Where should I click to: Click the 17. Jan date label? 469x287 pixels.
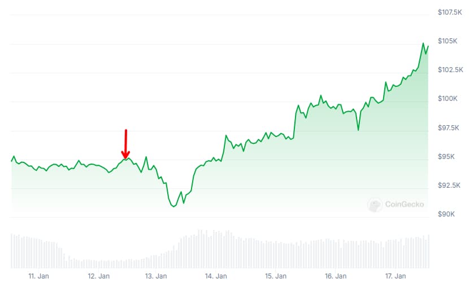click(395, 276)
